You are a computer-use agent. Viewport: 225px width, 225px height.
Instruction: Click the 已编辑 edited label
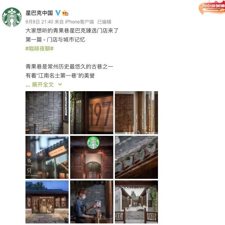[x=104, y=22]
